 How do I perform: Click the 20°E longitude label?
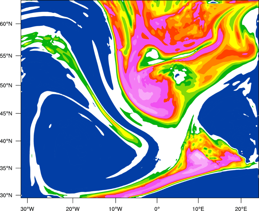tap(241, 209)
